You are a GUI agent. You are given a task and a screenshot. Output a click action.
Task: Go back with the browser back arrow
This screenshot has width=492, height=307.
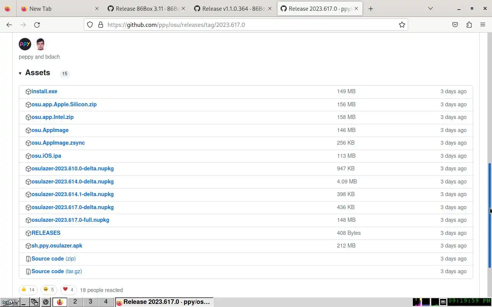[x=9, y=25]
